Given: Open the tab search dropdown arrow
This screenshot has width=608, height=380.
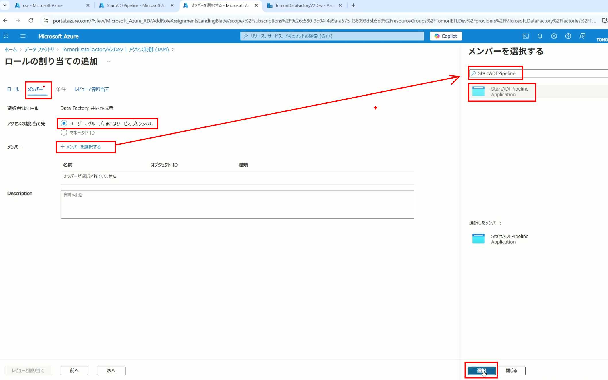Looking at the screenshot, I should point(5,5).
